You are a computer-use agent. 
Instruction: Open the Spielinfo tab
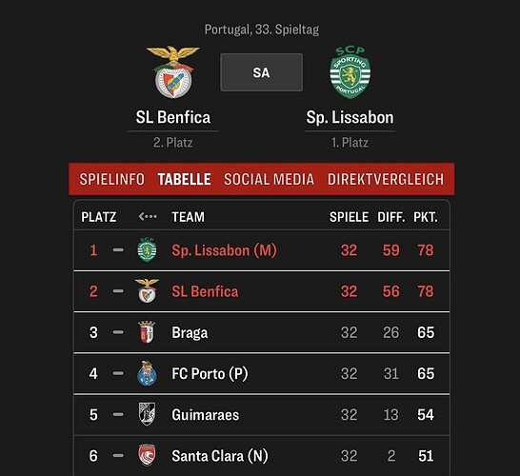(112, 179)
